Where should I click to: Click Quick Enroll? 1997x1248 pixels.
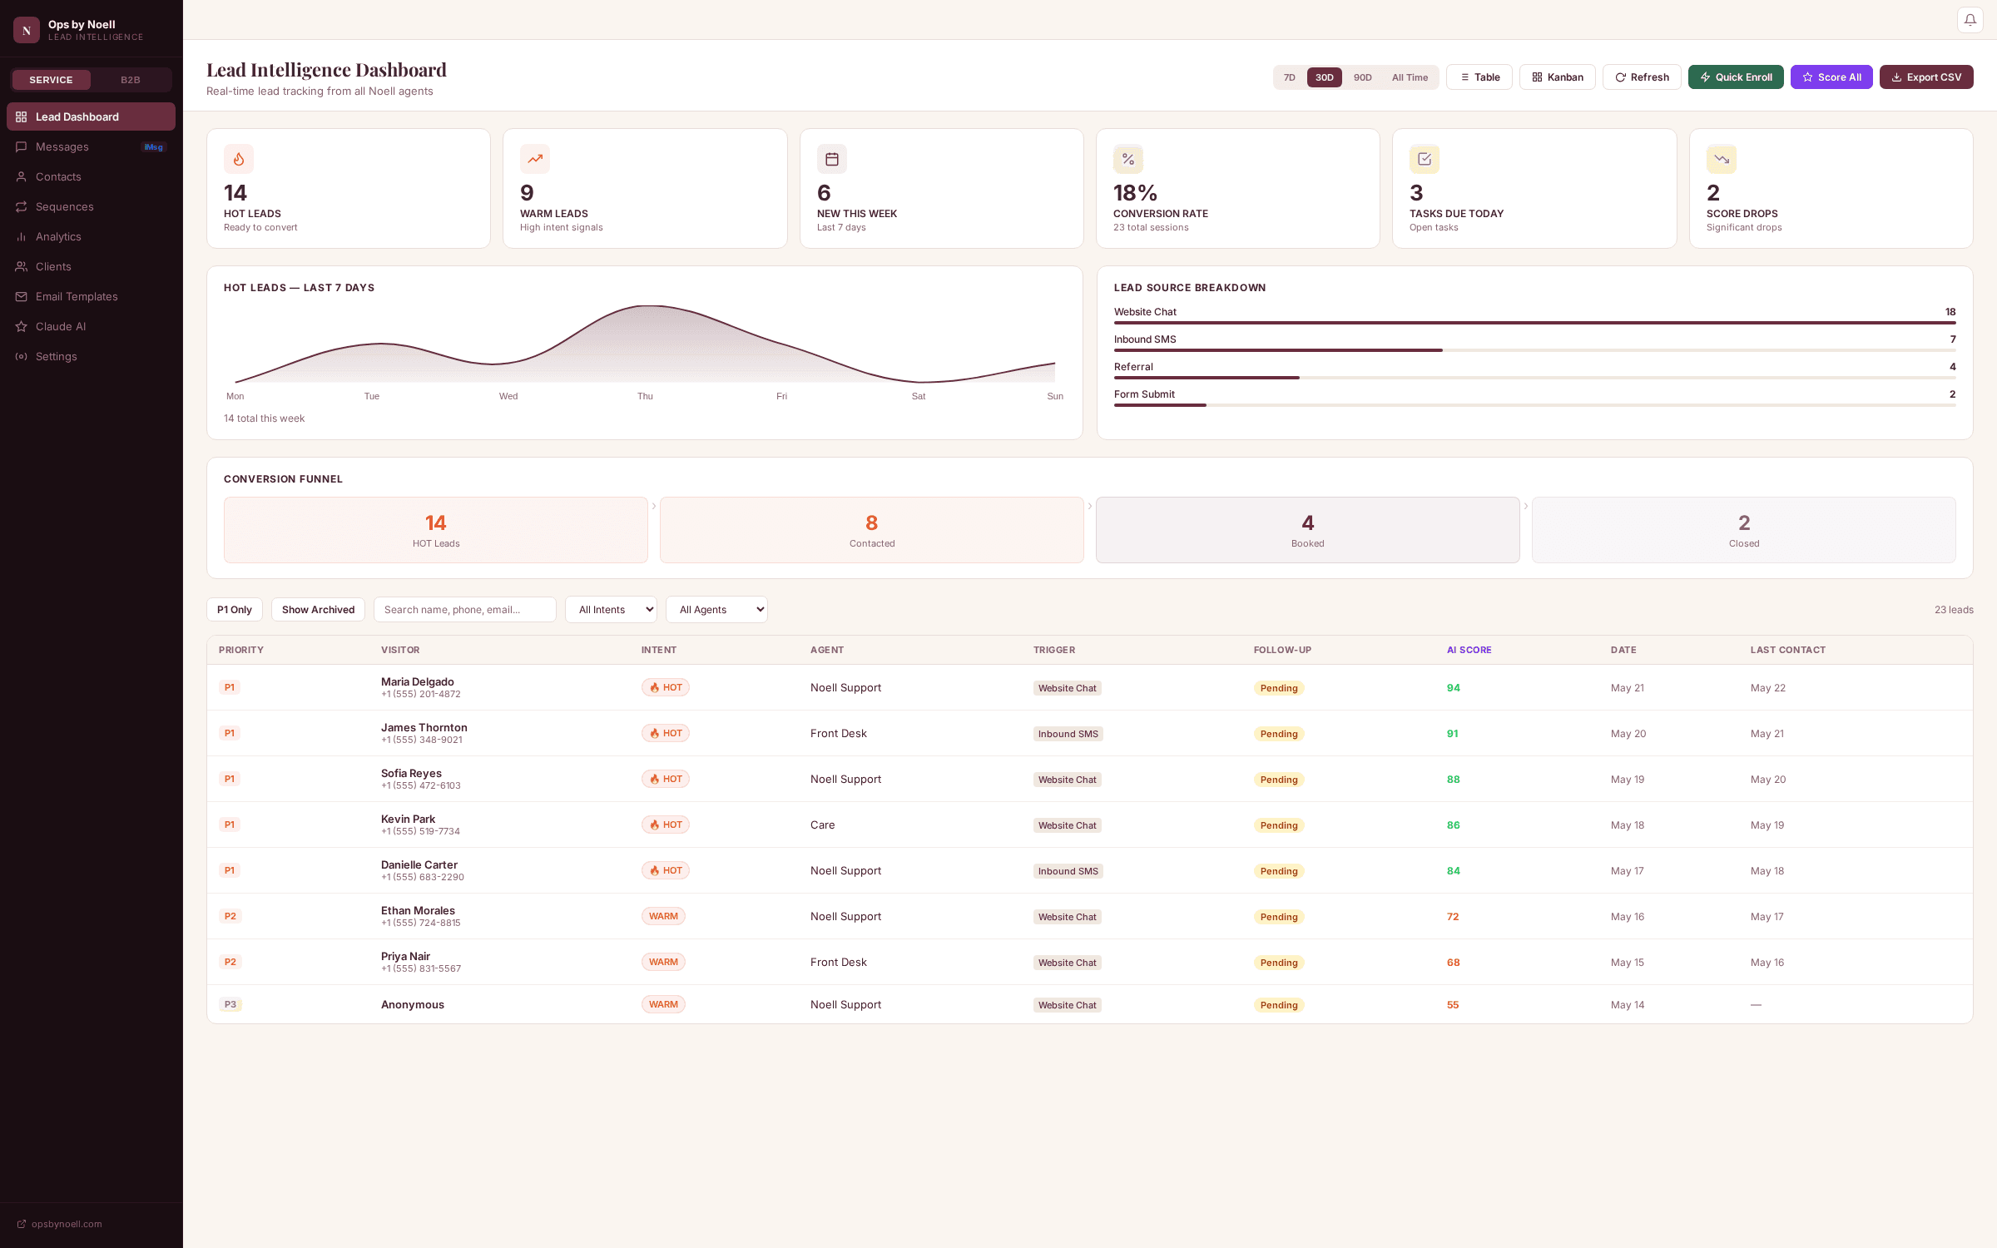(x=1736, y=77)
